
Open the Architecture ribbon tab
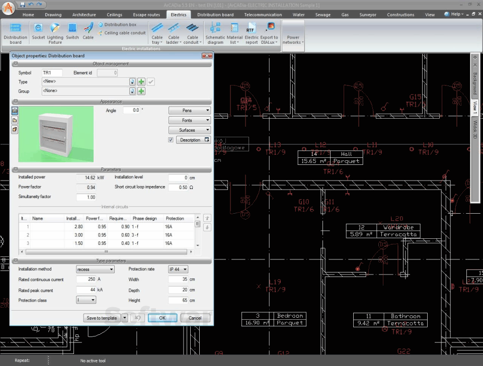84,15
